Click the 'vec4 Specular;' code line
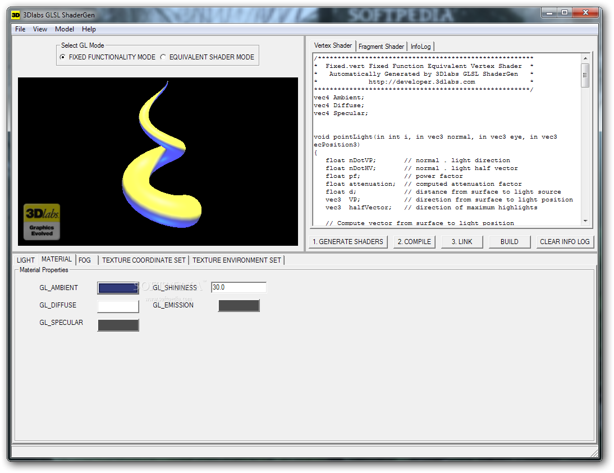614x473 pixels. pos(341,113)
